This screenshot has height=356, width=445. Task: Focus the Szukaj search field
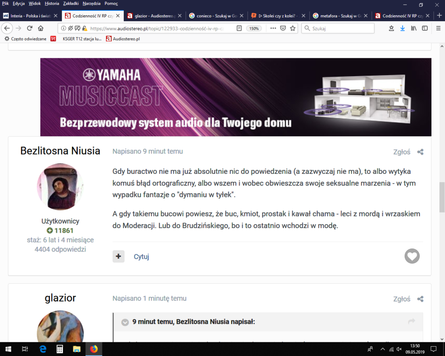click(338, 28)
